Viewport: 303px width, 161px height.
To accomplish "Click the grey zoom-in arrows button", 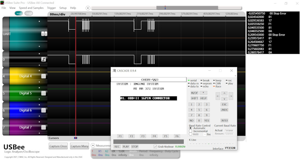I will [x=29, y=13].
